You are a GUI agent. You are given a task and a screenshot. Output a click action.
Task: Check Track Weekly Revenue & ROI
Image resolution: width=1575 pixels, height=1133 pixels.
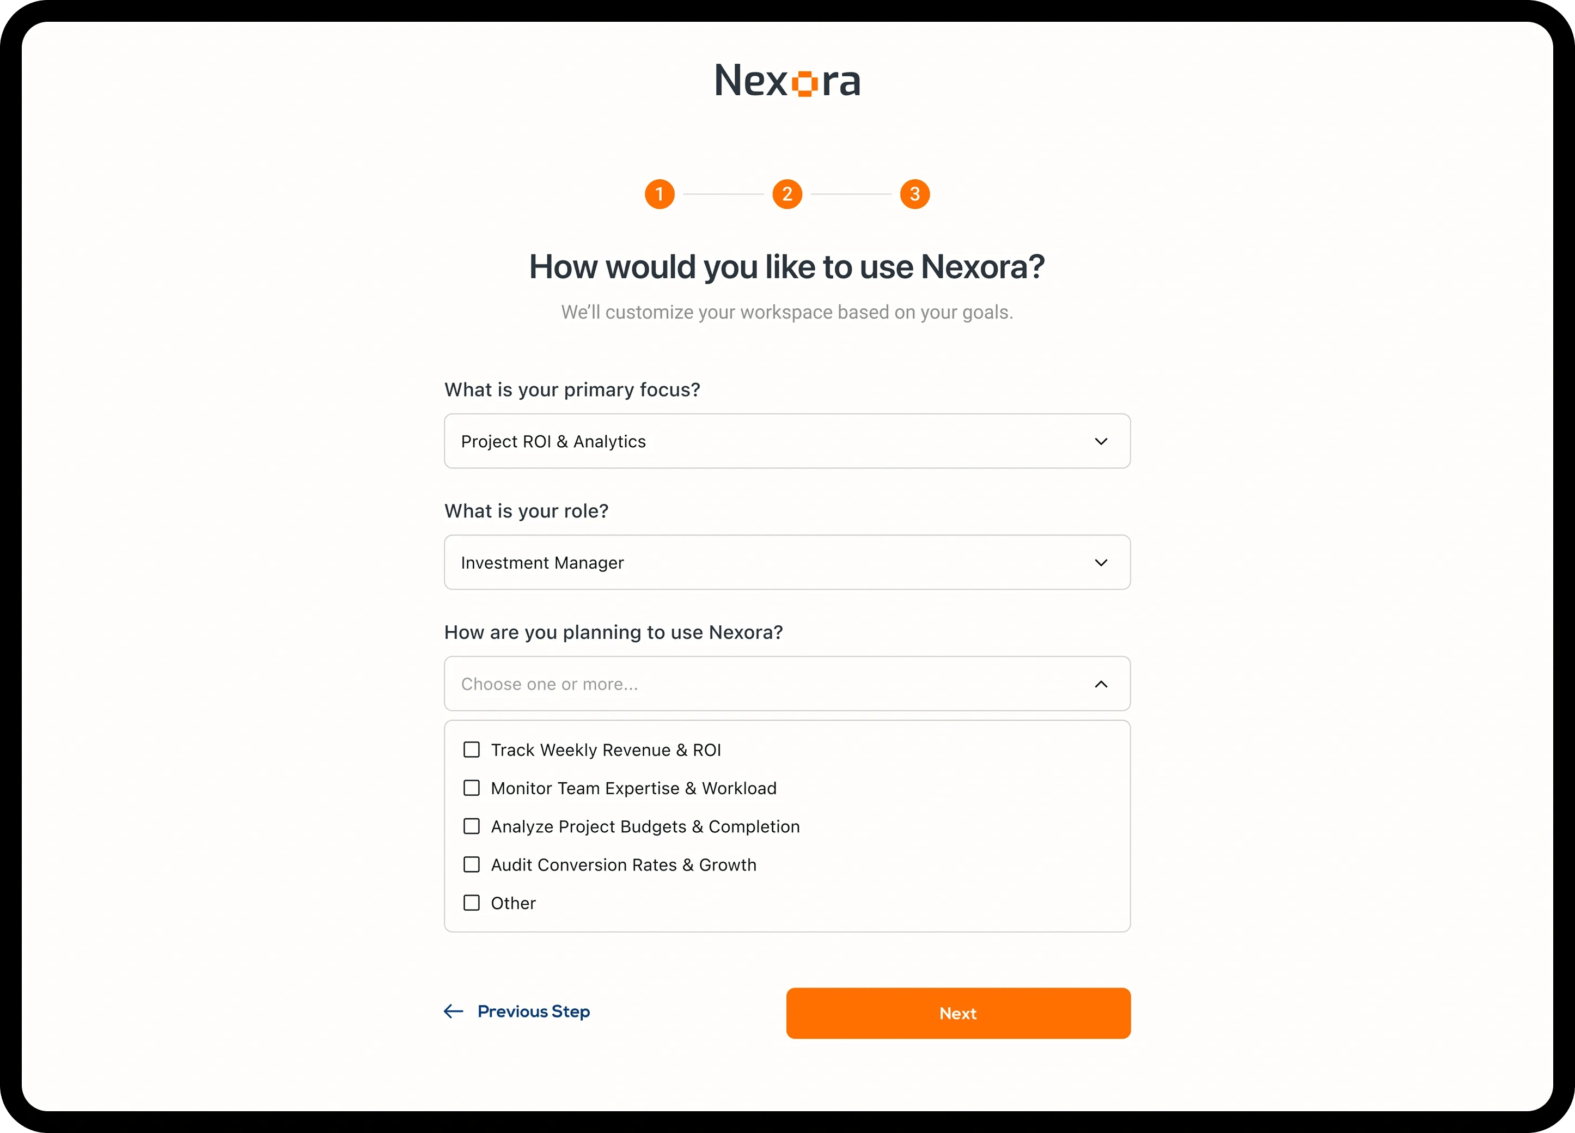click(472, 750)
